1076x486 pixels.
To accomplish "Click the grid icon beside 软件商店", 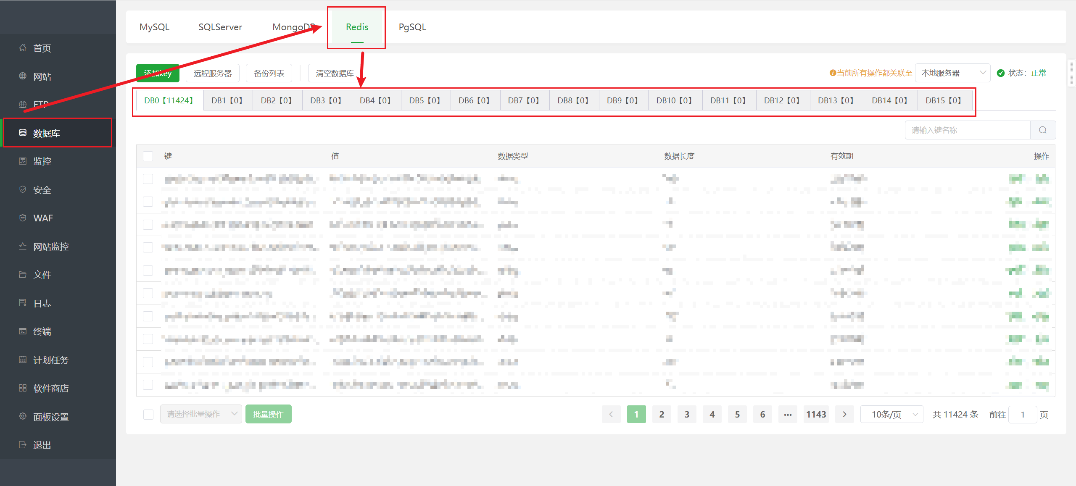I will (23, 388).
